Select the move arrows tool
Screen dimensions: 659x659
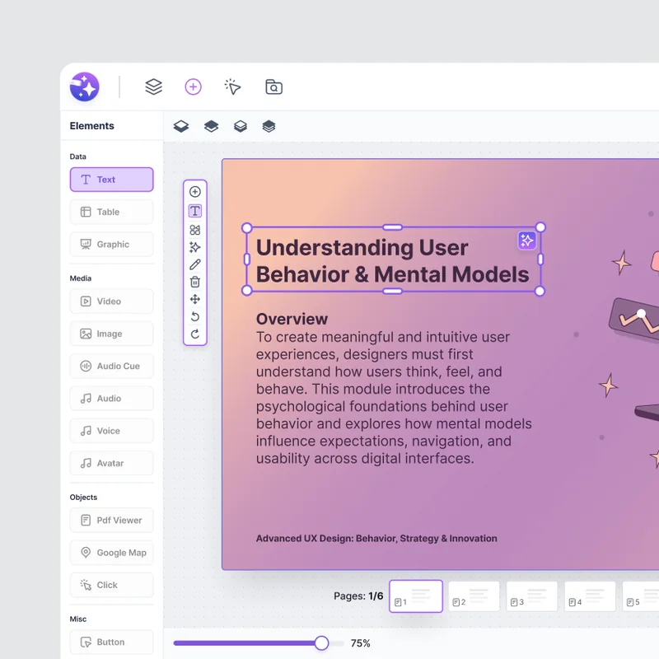pos(195,299)
